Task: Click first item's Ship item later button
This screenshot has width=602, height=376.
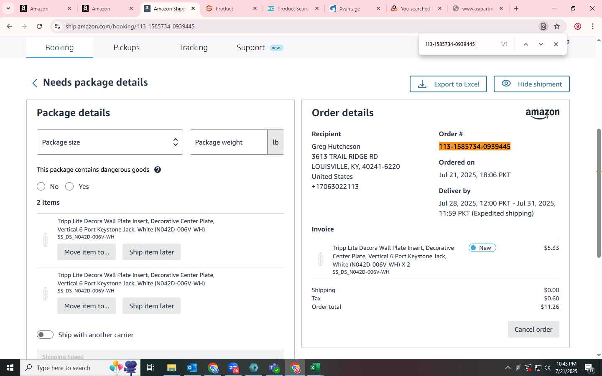Action: tap(151, 252)
